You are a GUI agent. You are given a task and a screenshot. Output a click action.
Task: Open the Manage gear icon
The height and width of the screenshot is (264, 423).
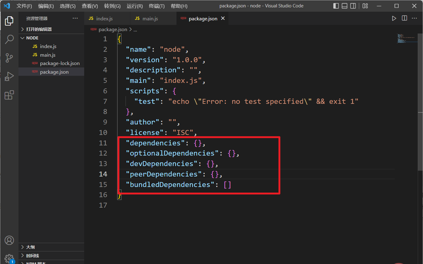coord(9,258)
